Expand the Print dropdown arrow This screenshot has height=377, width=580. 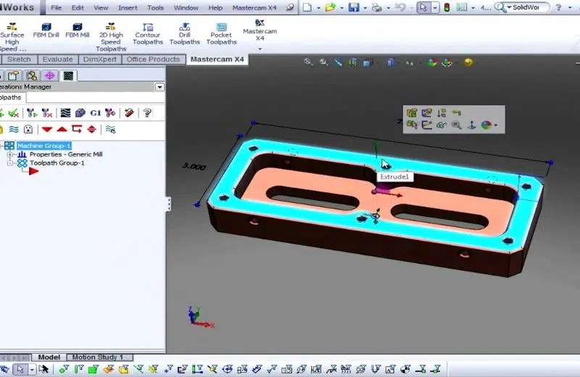[x=388, y=7]
